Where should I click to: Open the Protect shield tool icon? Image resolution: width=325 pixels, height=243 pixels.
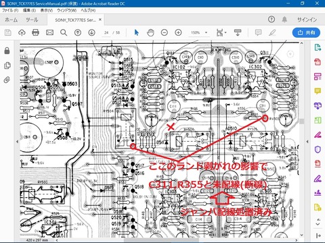coord(318,149)
